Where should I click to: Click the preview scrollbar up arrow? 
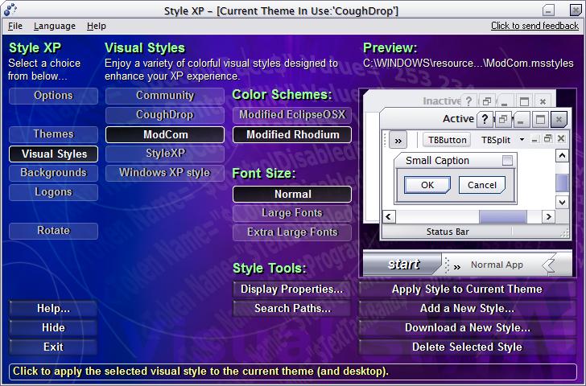[562, 155]
